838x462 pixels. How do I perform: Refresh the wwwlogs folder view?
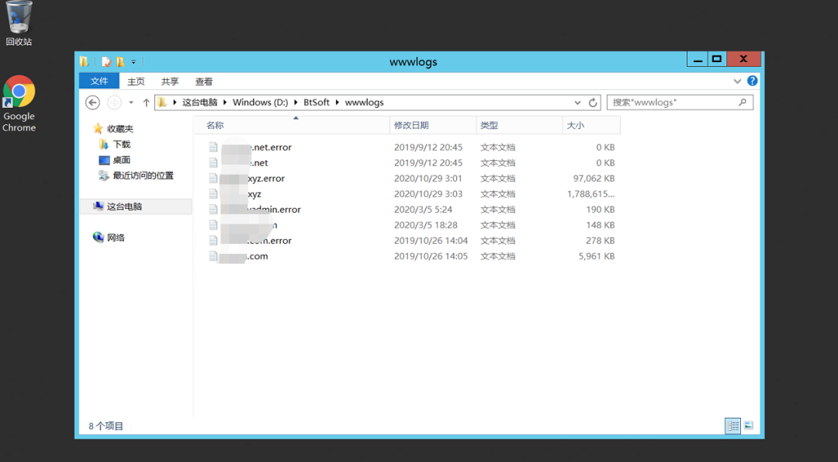click(x=594, y=102)
